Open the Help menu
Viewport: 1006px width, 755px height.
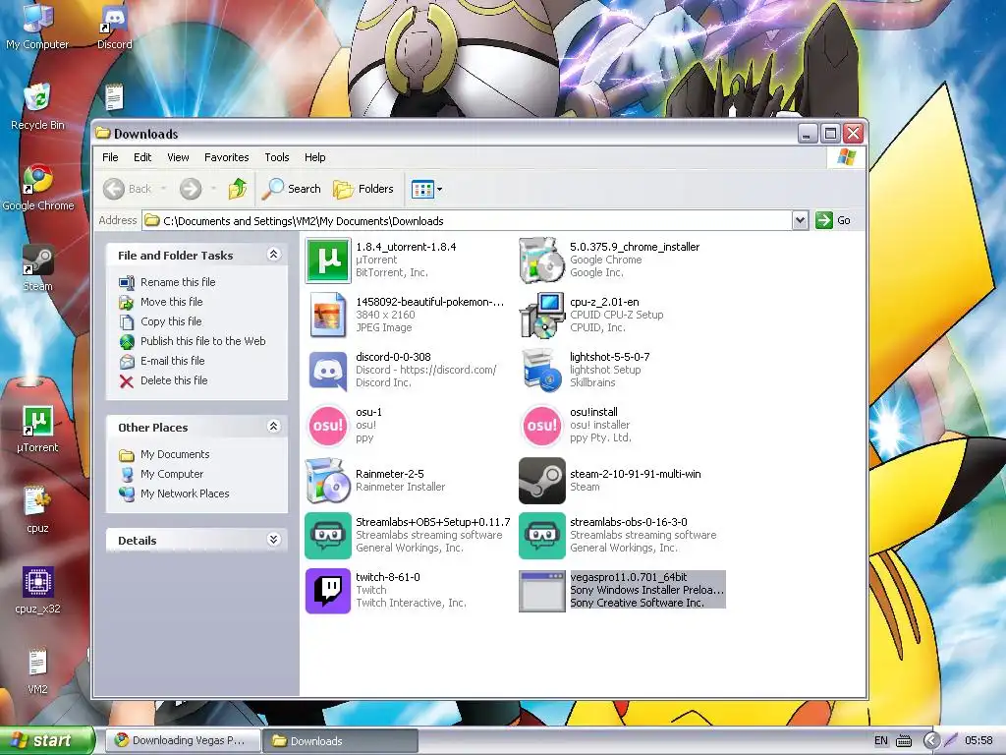point(315,157)
